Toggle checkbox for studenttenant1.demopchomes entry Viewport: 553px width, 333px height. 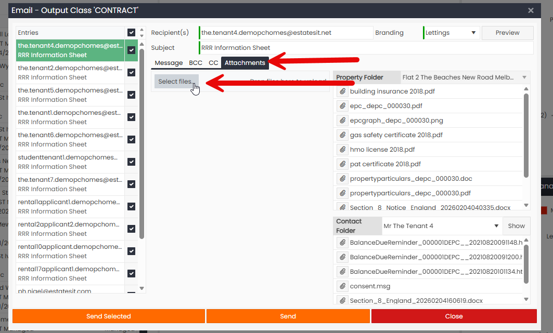click(131, 162)
